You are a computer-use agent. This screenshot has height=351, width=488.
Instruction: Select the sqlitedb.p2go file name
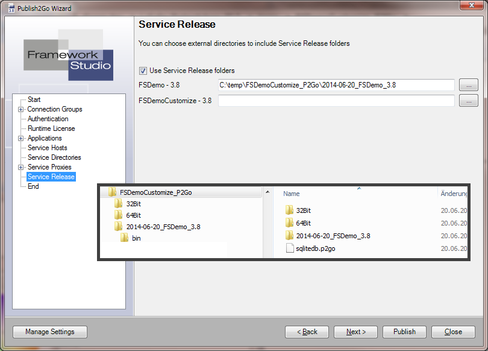click(316, 248)
